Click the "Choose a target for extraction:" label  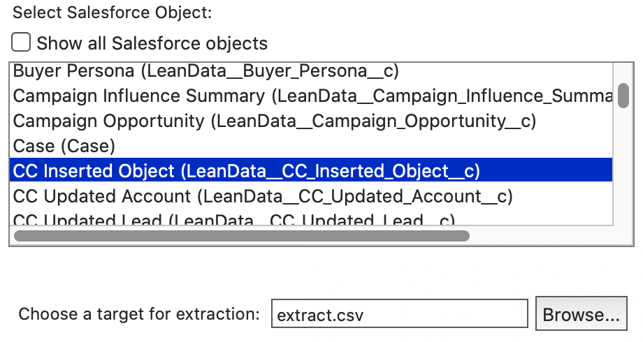point(139,314)
